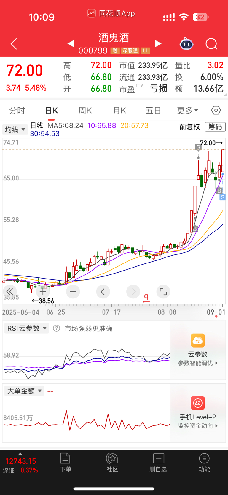The image size is (228, 495).
Task: Tap the L1 level tag
Action: (x=145, y=51)
